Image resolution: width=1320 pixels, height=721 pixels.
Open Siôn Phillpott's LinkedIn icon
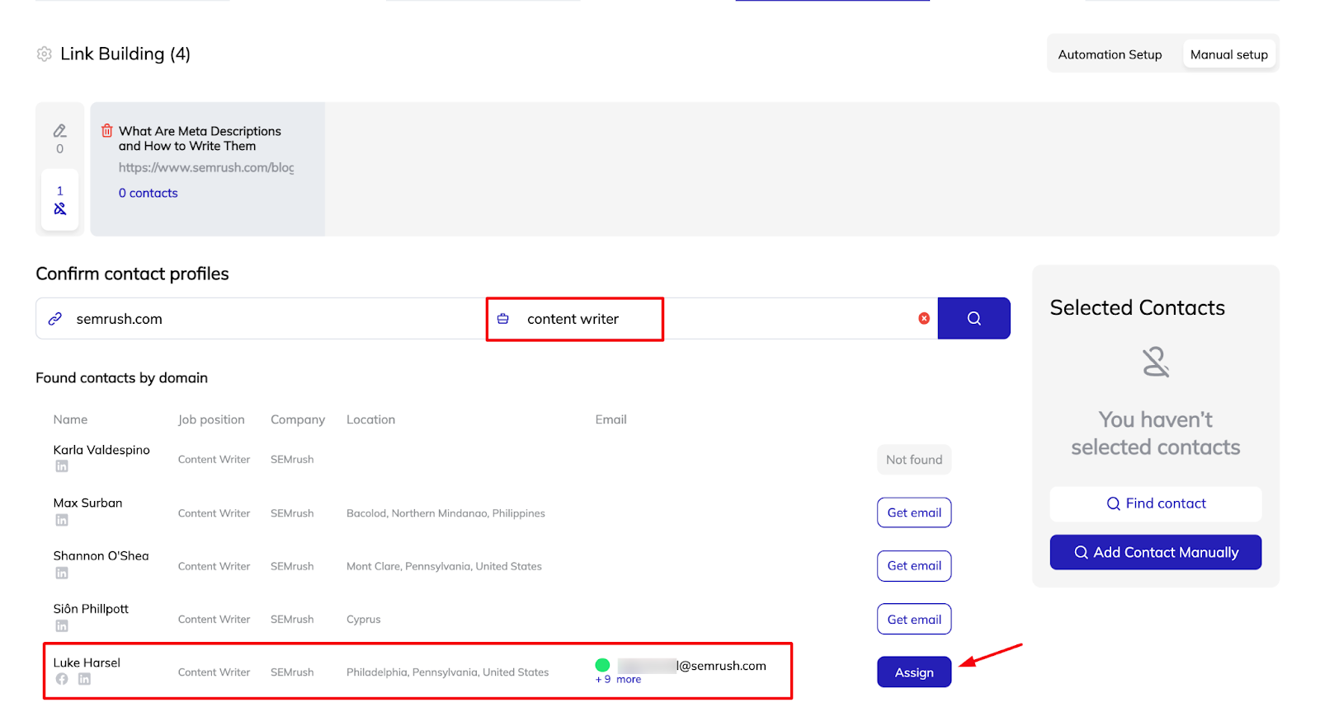pyautogui.click(x=62, y=626)
